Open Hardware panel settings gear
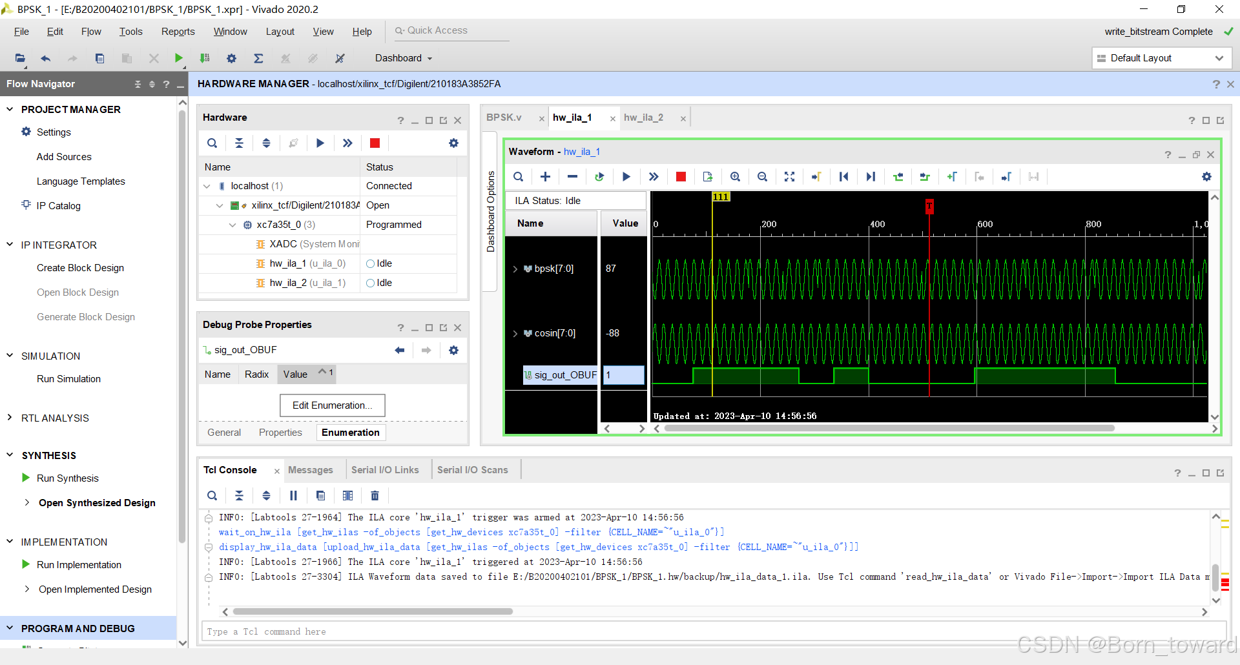The image size is (1240, 665). [453, 143]
